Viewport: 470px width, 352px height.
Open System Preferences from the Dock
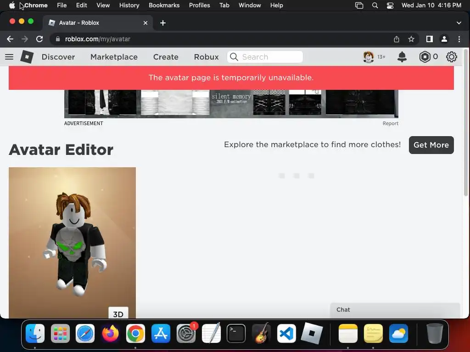coord(186,334)
